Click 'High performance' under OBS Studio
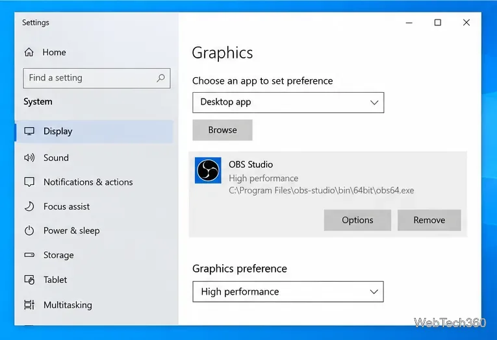Image resolution: width=497 pixels, height=340 pixels. coord(263,178)
